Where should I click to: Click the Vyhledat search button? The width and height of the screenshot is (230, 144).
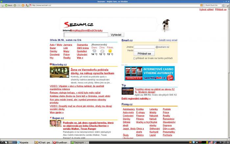coord(116,35)
